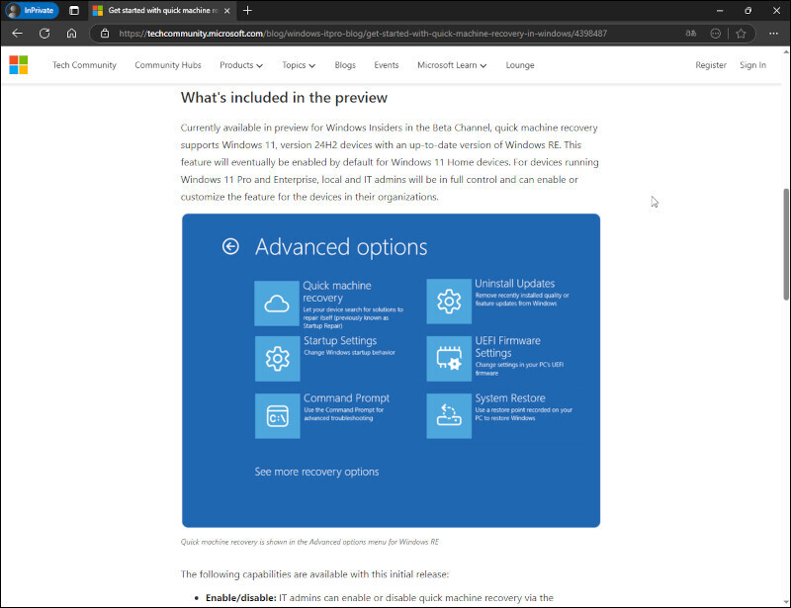This screenshot has width=791, height=608.
Task: Go to Blogs section
Action: (345, 65)
